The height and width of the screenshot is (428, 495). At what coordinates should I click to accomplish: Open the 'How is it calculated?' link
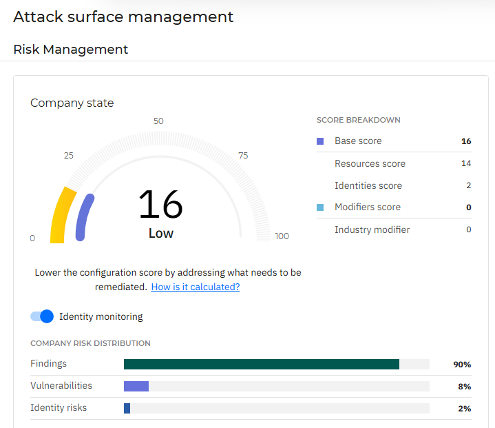(196, 287)
